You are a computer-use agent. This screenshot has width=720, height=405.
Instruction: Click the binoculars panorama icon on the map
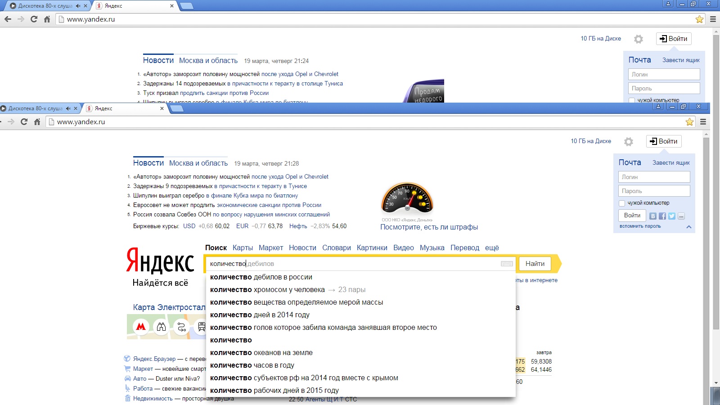point(161,327)
